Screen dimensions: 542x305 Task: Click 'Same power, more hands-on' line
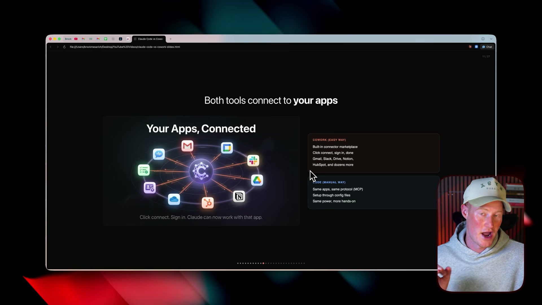pyautogui.click(x=334, y=201)
